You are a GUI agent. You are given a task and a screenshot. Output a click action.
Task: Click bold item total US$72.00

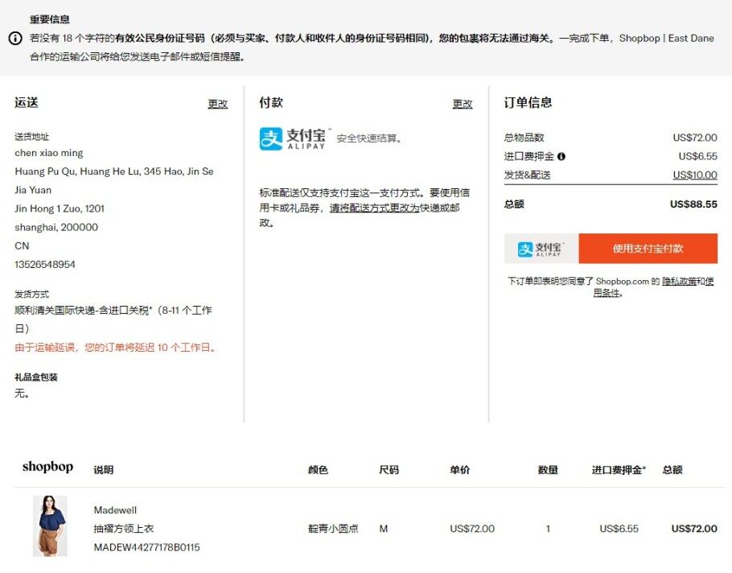(694, 529)
